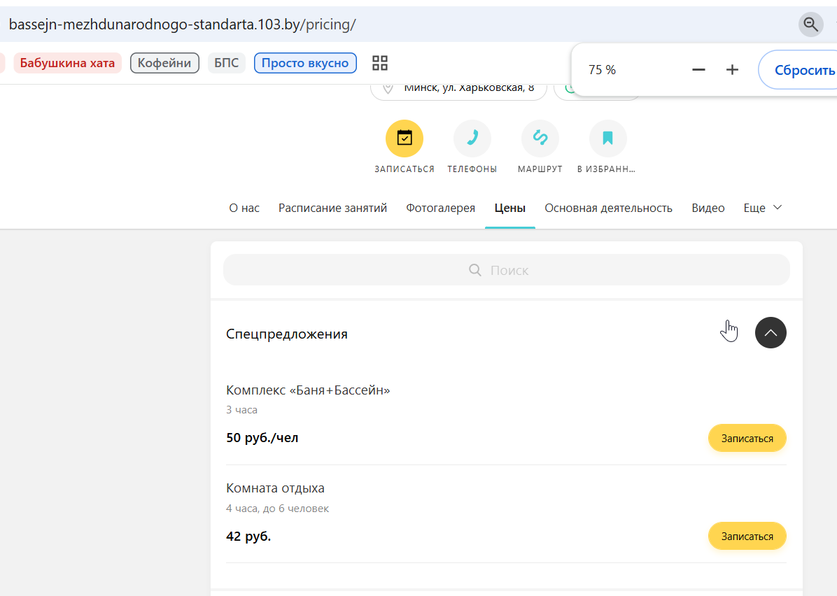Image resolution: width=837 pixels, height=596 pixels.
Task: Go to Основная деятельность tab
Action: coord(609,208)
